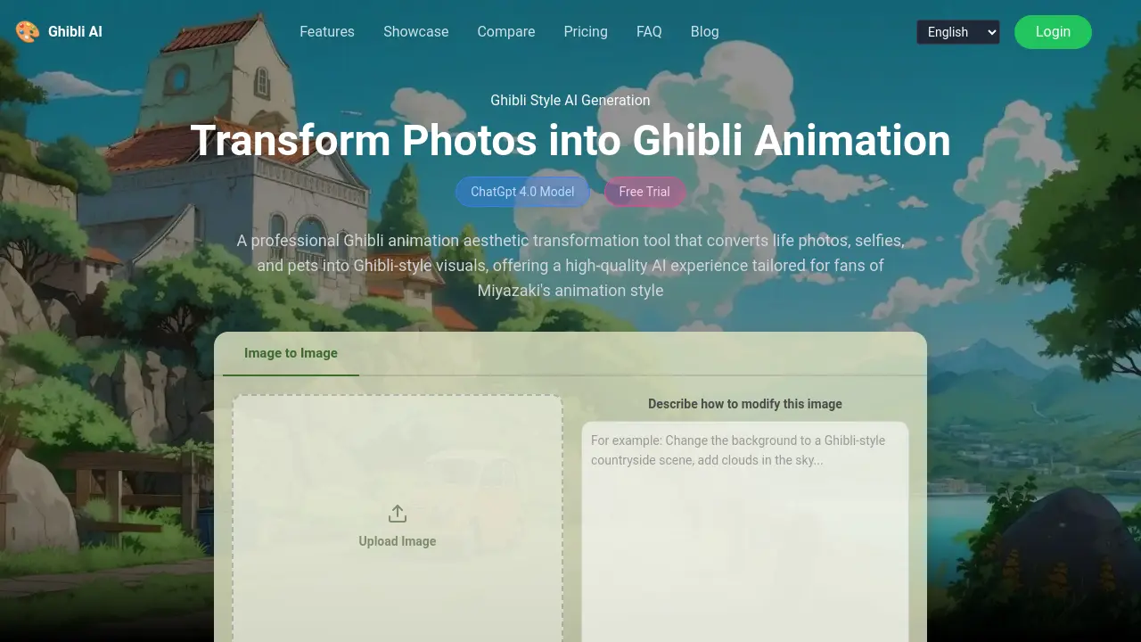Image resolution: width=1141 pixels, height=642 pixels.
Task: Navigate to Pricing
Action: (x=586, y=32)
